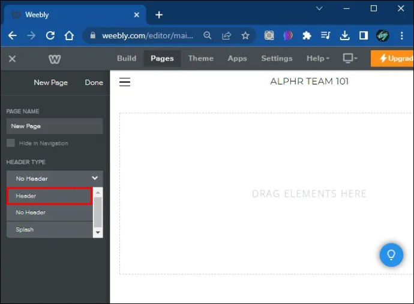Open the Settings tab
This screenshot has height=304, width=414.
click(x=277, y=58)
